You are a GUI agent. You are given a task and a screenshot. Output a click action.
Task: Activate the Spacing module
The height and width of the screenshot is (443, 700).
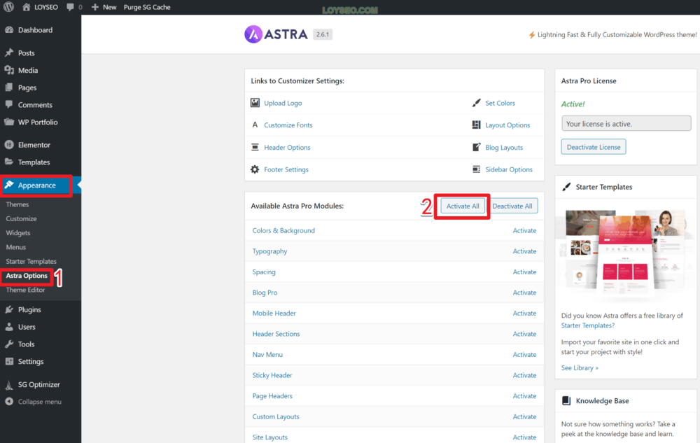coord(524,272)
